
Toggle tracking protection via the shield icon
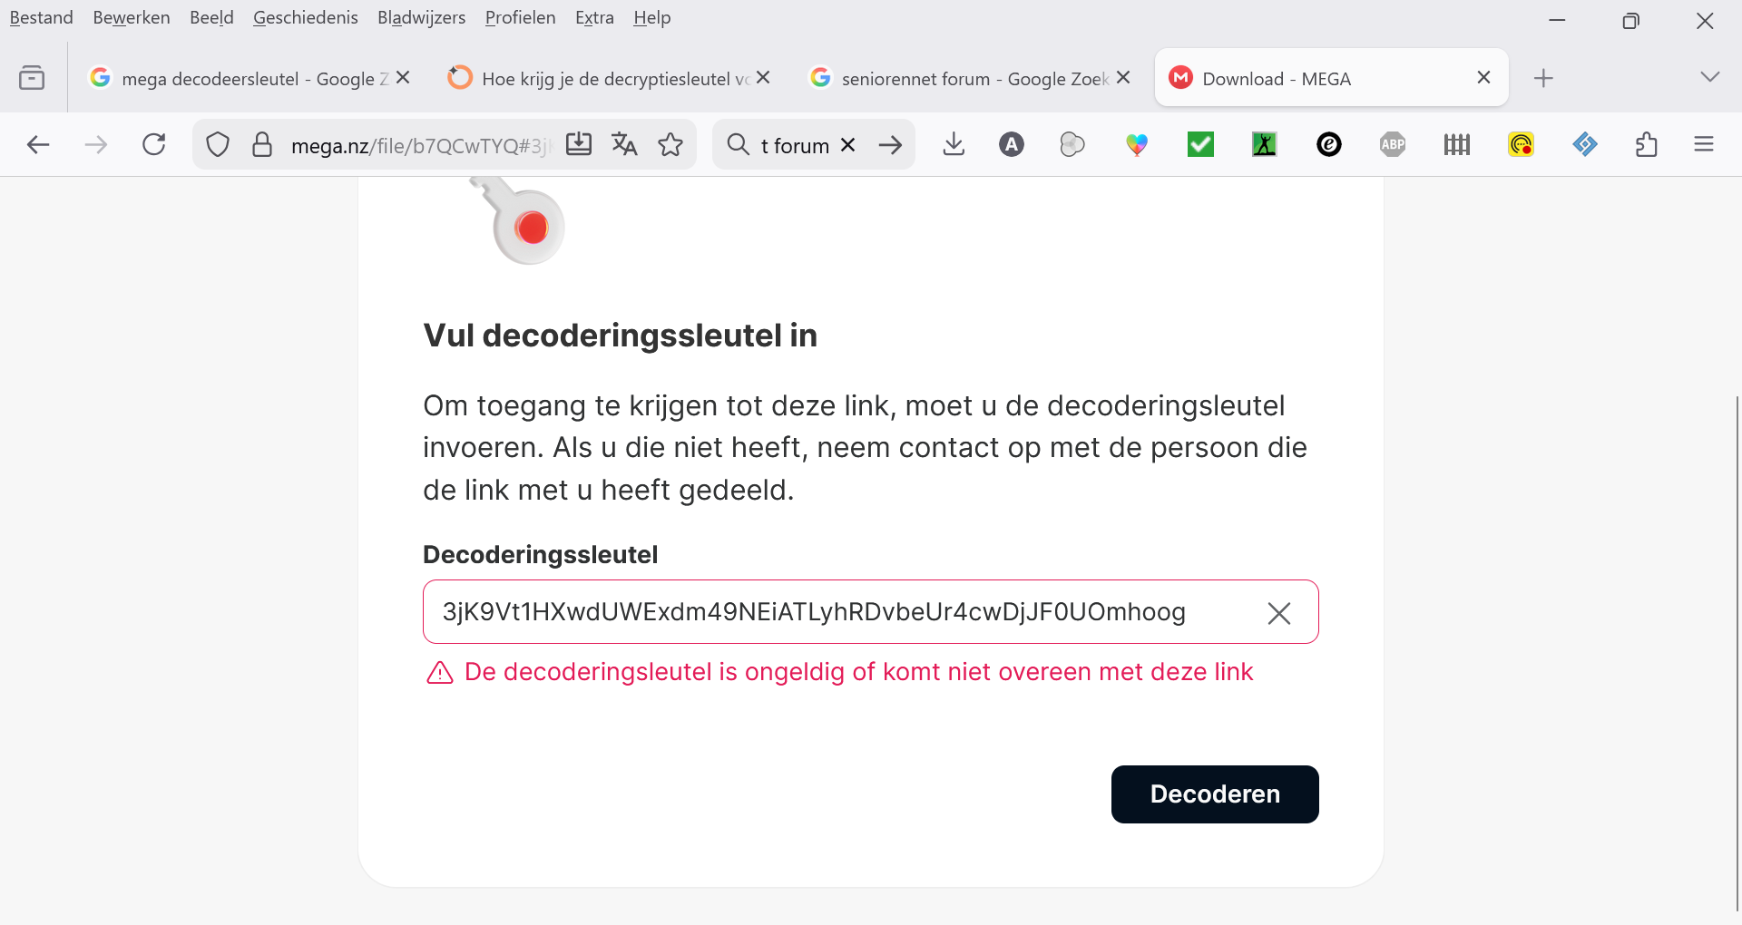click(217, 144)
